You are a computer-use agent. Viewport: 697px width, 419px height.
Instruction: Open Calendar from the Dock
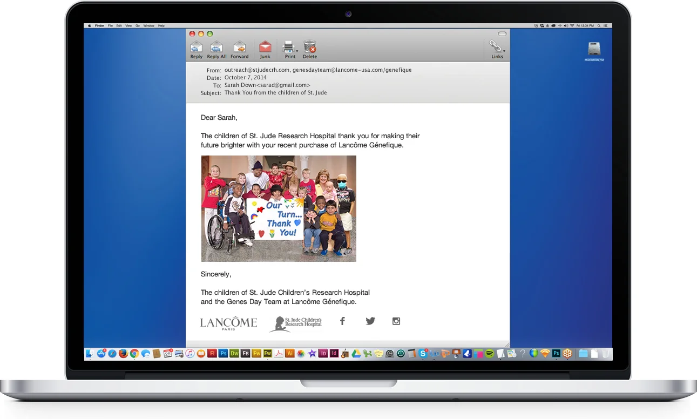coord(168,353)
